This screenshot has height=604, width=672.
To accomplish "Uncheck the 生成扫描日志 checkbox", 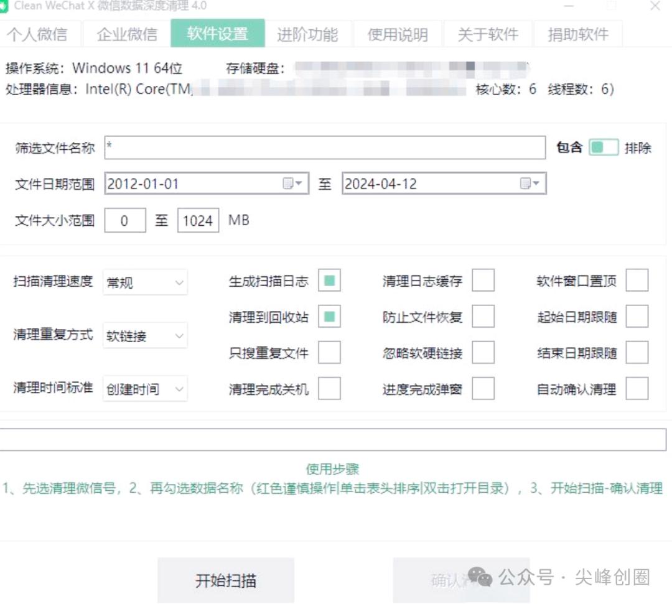I will tap(329, 281).
